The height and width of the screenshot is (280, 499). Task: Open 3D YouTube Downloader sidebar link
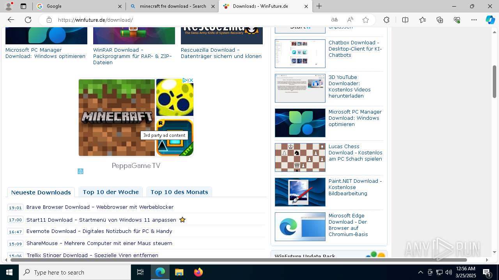[x=350, y=86]
